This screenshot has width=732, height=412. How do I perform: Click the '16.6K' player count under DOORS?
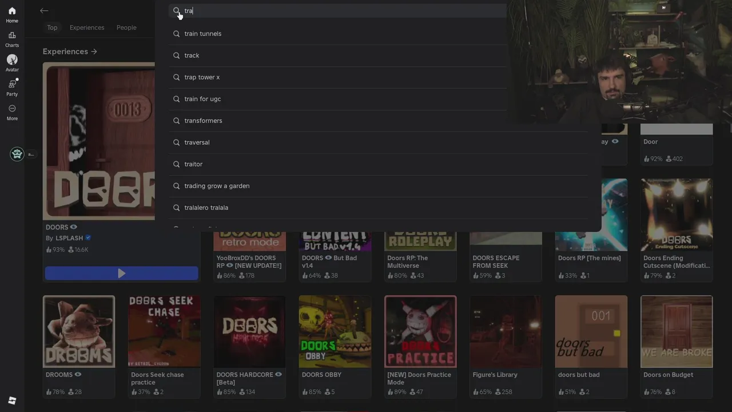(x=78, y=250)
